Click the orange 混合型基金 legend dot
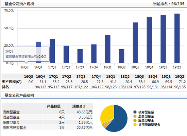Screen dimensions: 187x136 click(x=135, y=116)
